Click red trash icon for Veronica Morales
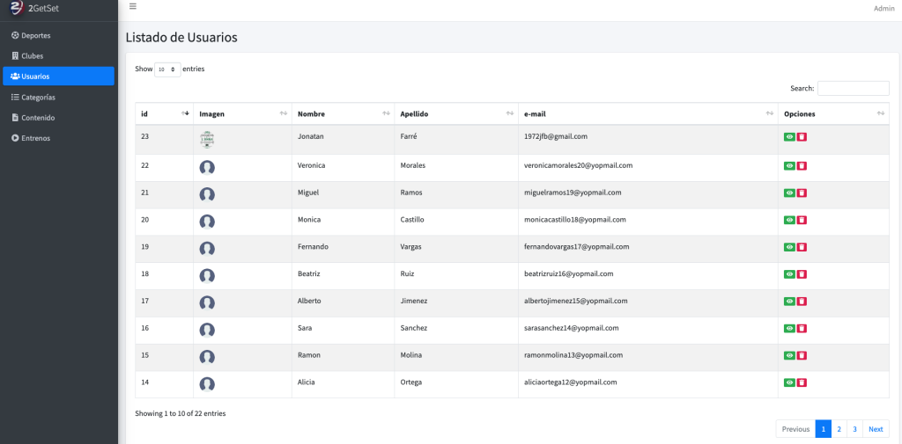This screenshot has height=444, width=902. (x=802, y=166)
